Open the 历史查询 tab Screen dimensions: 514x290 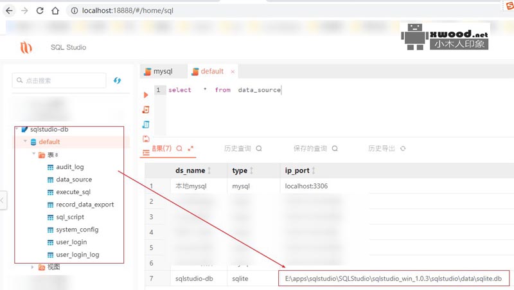point(237,149)
